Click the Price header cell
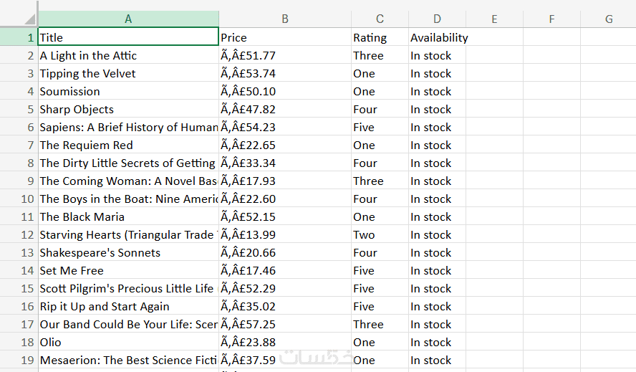636x372 pixels. [284, 37]
